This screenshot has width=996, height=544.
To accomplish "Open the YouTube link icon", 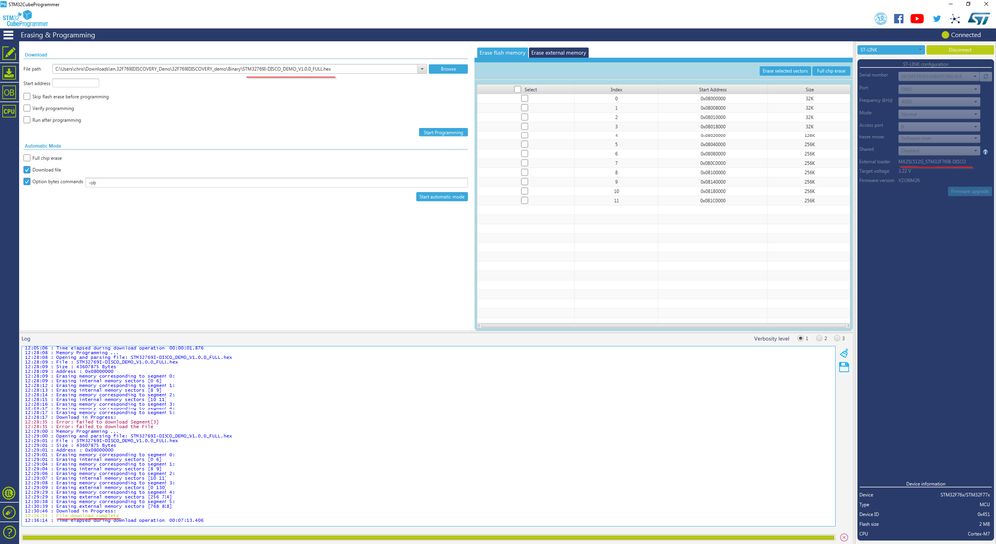I will (917, 18).
